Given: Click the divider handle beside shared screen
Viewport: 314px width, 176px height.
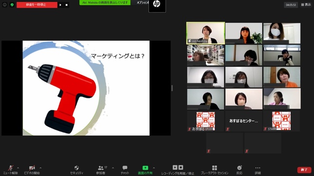Looking at the screenshot, I should [x=172, y=88].
